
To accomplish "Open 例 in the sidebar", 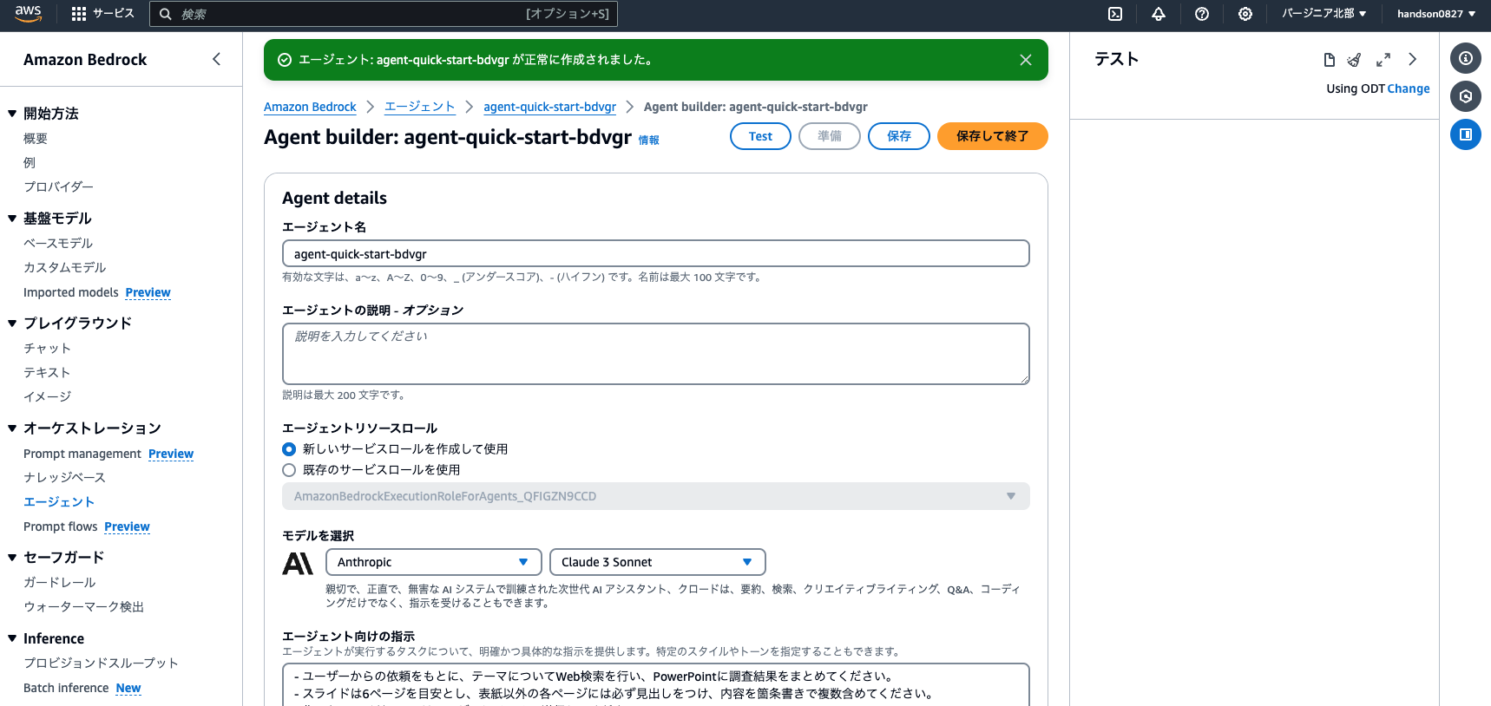I will 30,163.
